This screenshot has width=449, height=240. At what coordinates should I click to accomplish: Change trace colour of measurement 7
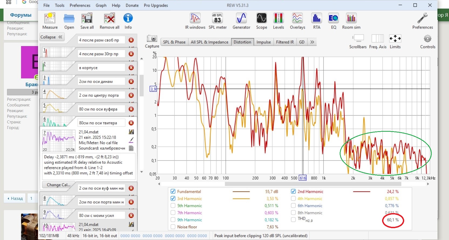[131, 140]
